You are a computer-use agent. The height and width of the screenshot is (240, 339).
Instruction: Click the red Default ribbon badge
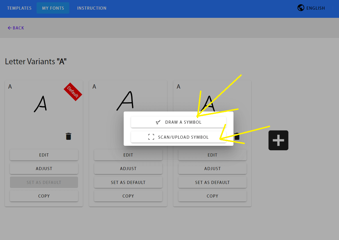[73, 92]
